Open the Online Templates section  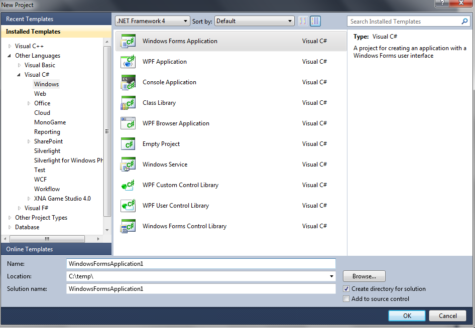(29, 249)
